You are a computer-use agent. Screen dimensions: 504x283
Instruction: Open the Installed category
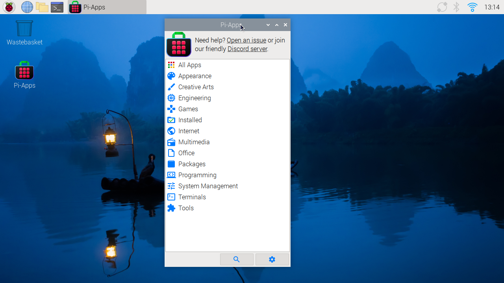[x=190, y=120]
